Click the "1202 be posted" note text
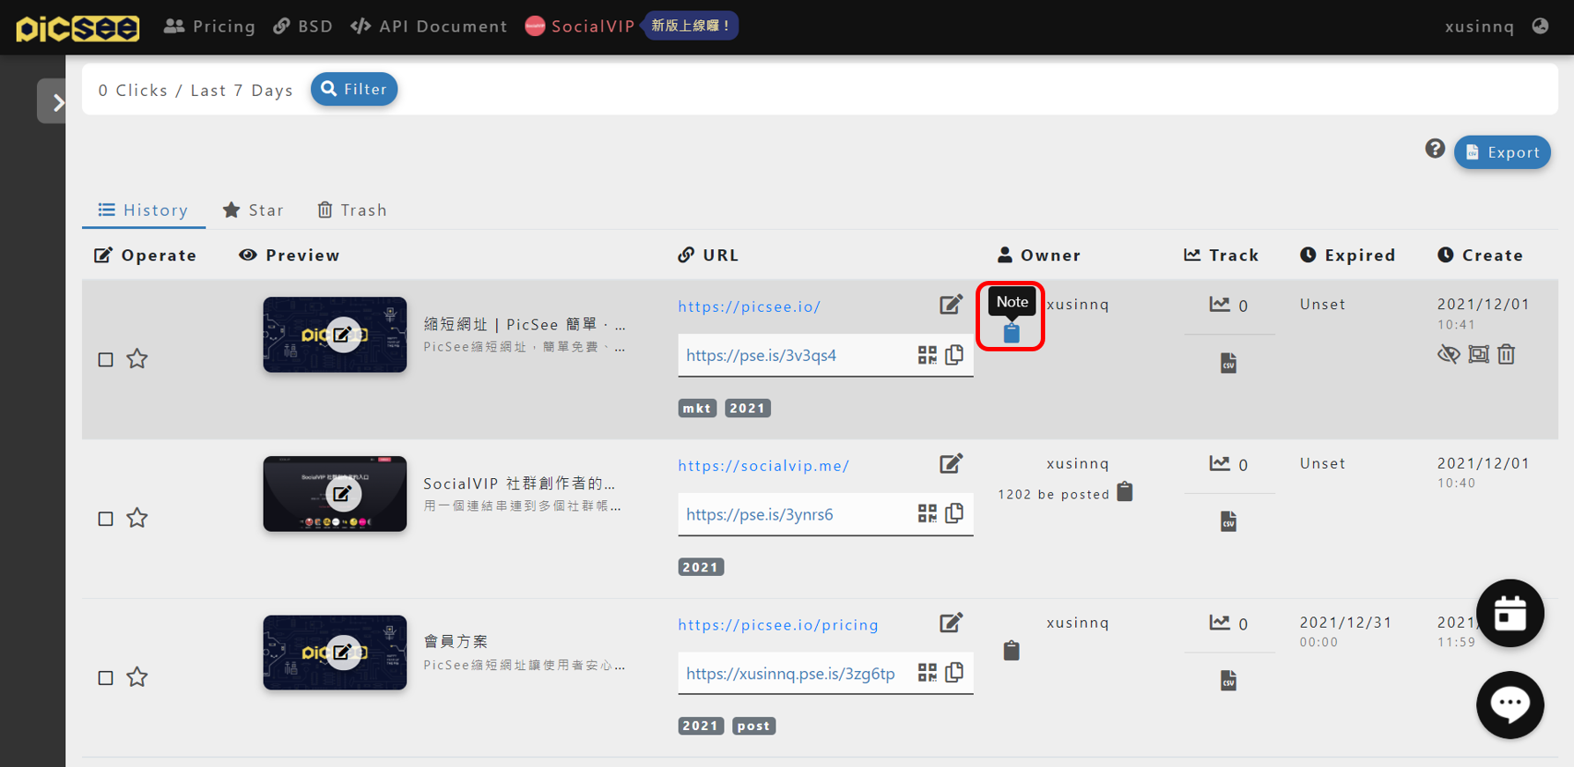Image resolution: width=1574 pixels, height=767 pixels. click(1053, 495)
